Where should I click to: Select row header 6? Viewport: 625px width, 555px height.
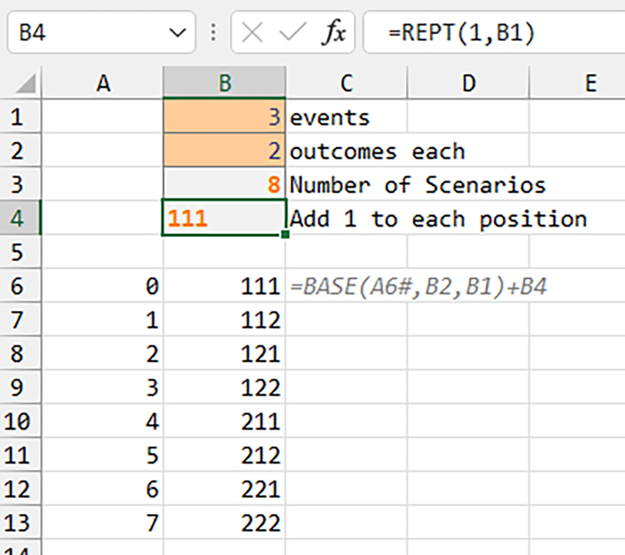[x=21, y=286]
